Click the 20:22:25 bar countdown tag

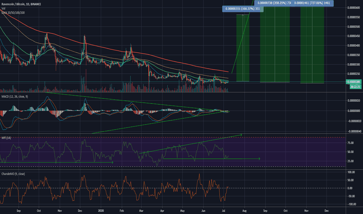(x=355, y=87)
